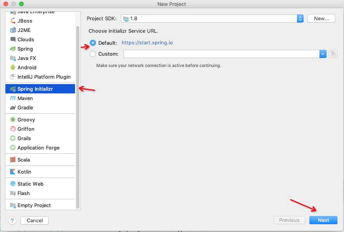Image resolution: width=344 pixels, height=232 pixels.
Task: Click the Groovy G icon
Action: tap(13, 120)
